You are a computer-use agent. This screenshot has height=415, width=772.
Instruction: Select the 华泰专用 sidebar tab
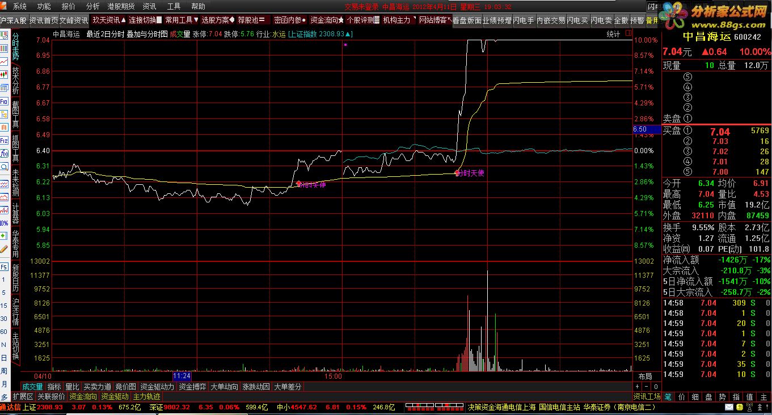click(x=16, y=244)
